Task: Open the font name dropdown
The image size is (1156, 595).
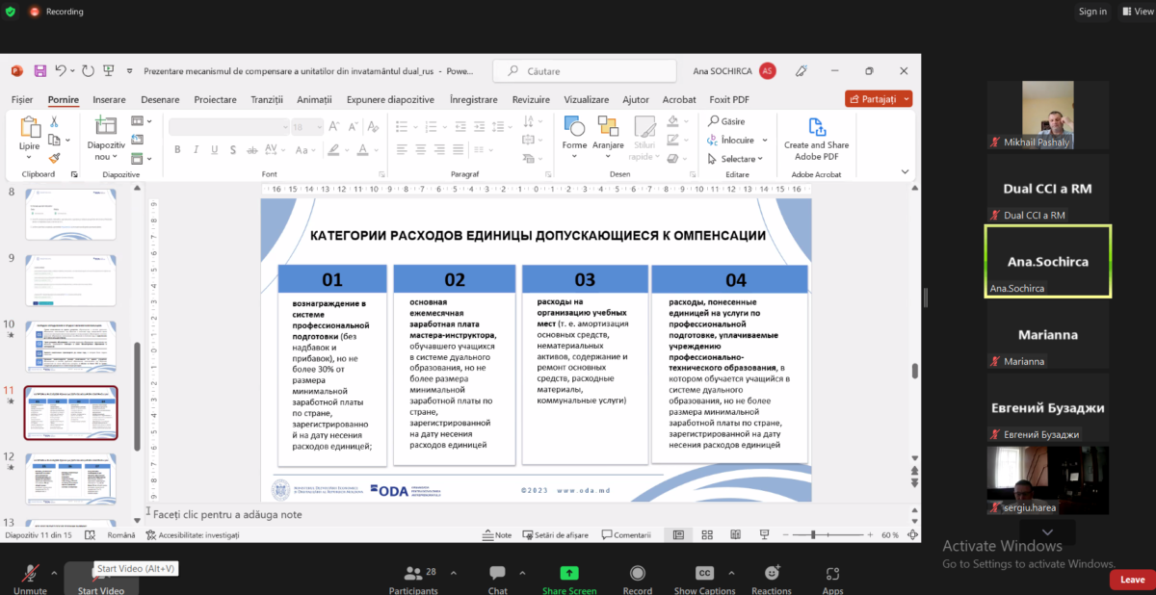Action: point(285,127)
